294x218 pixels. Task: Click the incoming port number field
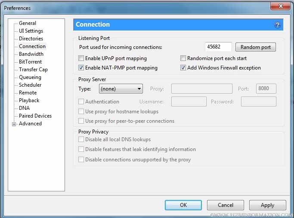[219, 47]
